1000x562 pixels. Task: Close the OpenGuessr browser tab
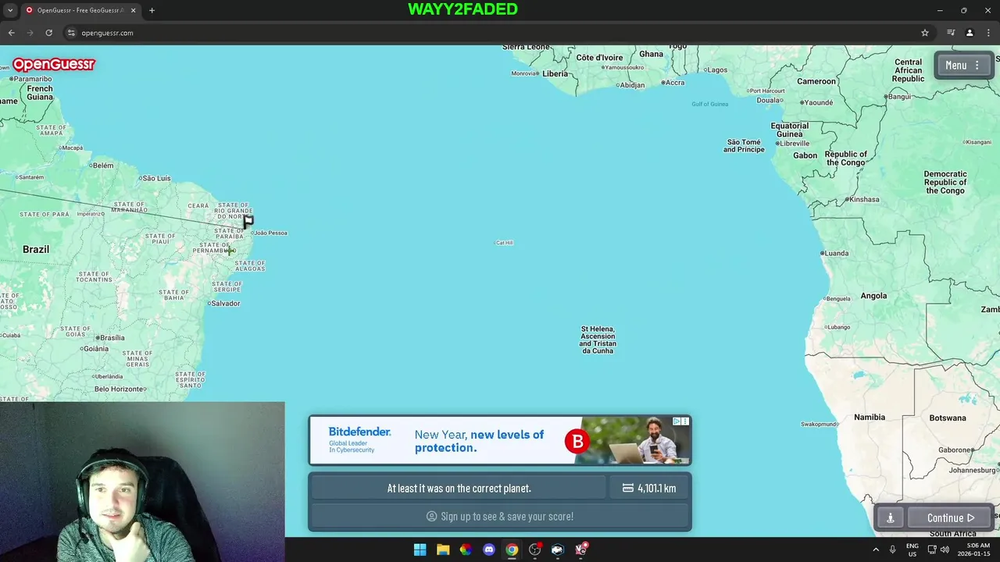click(133, 10)
